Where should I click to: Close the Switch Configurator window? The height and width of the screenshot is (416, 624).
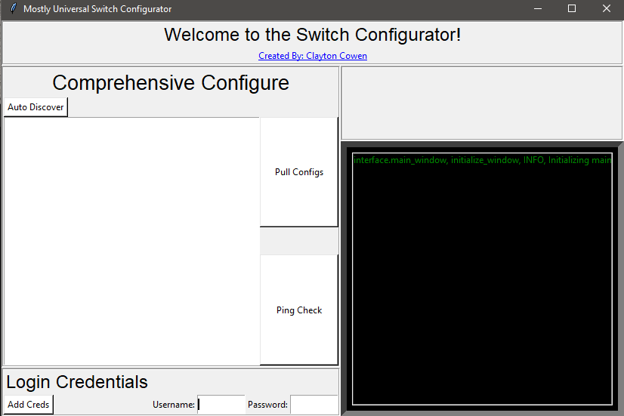606,8
